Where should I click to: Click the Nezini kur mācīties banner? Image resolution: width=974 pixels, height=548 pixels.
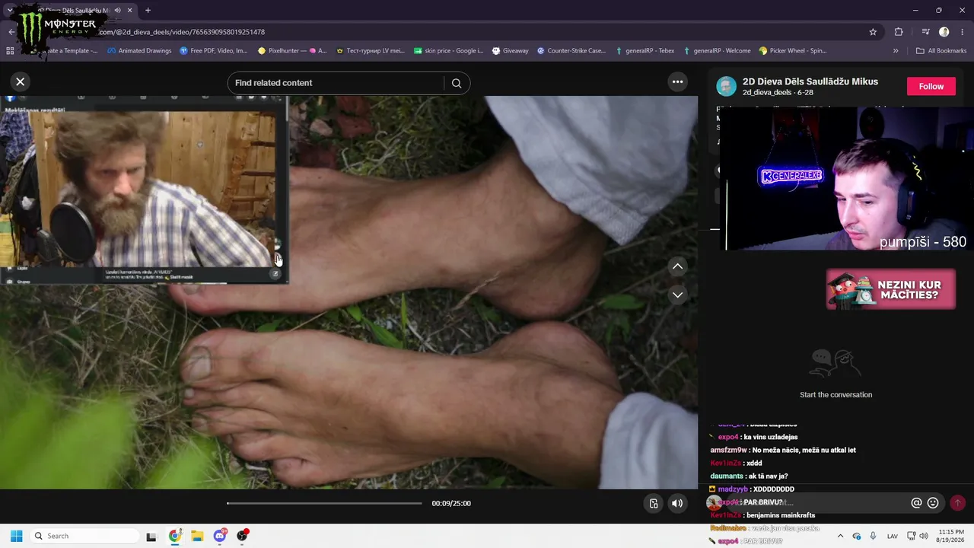[890, 289]
